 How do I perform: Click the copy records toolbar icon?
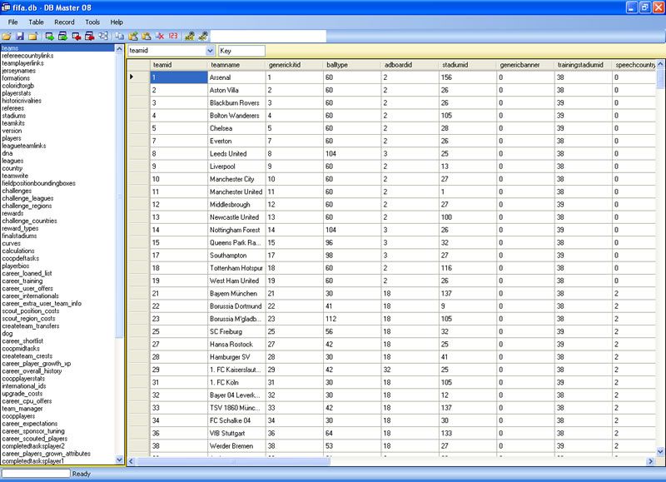(119, 37)
